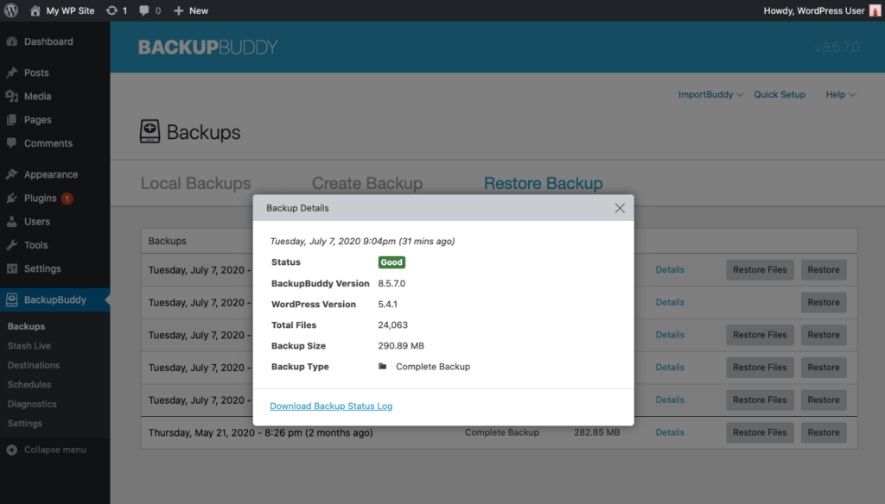Click the Comments icon in sidebar
The width and height of the screenshot is (885, 504).
pyautogui.click(x=12, y=143)
